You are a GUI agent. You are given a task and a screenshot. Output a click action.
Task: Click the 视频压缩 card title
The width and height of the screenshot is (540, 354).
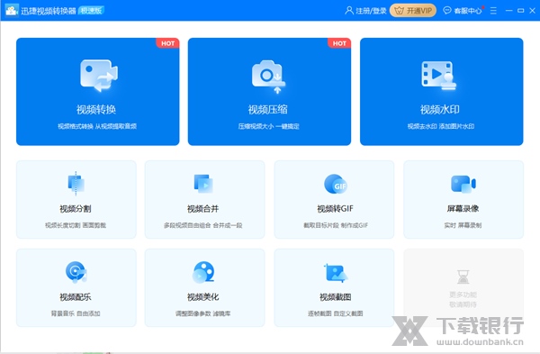267,110
